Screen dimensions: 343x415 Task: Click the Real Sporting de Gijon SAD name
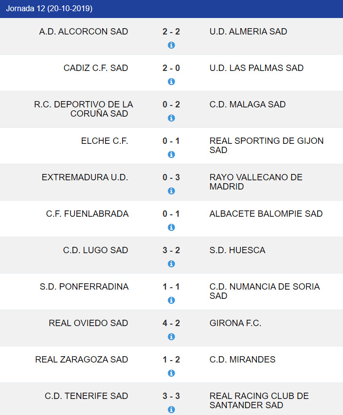[x=266, y=145]
